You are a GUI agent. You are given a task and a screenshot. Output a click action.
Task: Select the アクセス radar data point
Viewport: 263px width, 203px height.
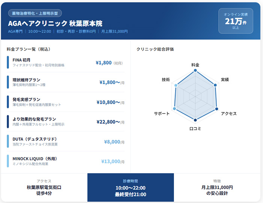216,109
